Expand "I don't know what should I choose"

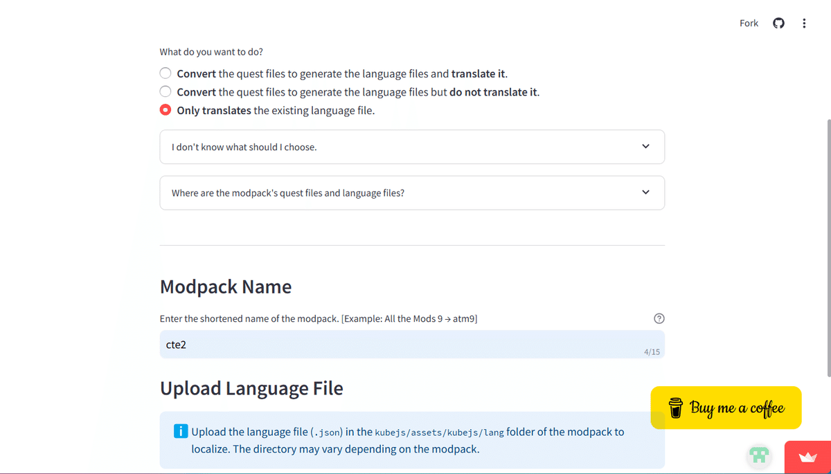412,147
